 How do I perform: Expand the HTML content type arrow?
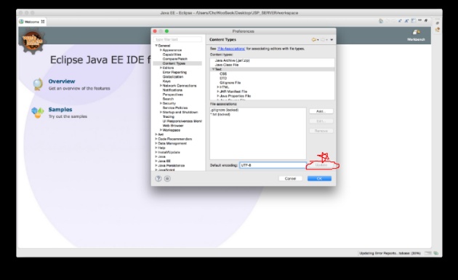pos(218,87)
